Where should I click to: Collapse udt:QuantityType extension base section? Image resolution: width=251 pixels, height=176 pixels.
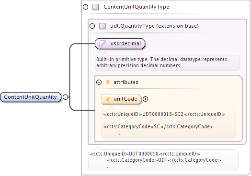coord(92,26)
